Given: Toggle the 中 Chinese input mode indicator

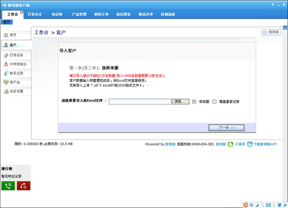Looking at the screenshot, I should pos(251,205).
